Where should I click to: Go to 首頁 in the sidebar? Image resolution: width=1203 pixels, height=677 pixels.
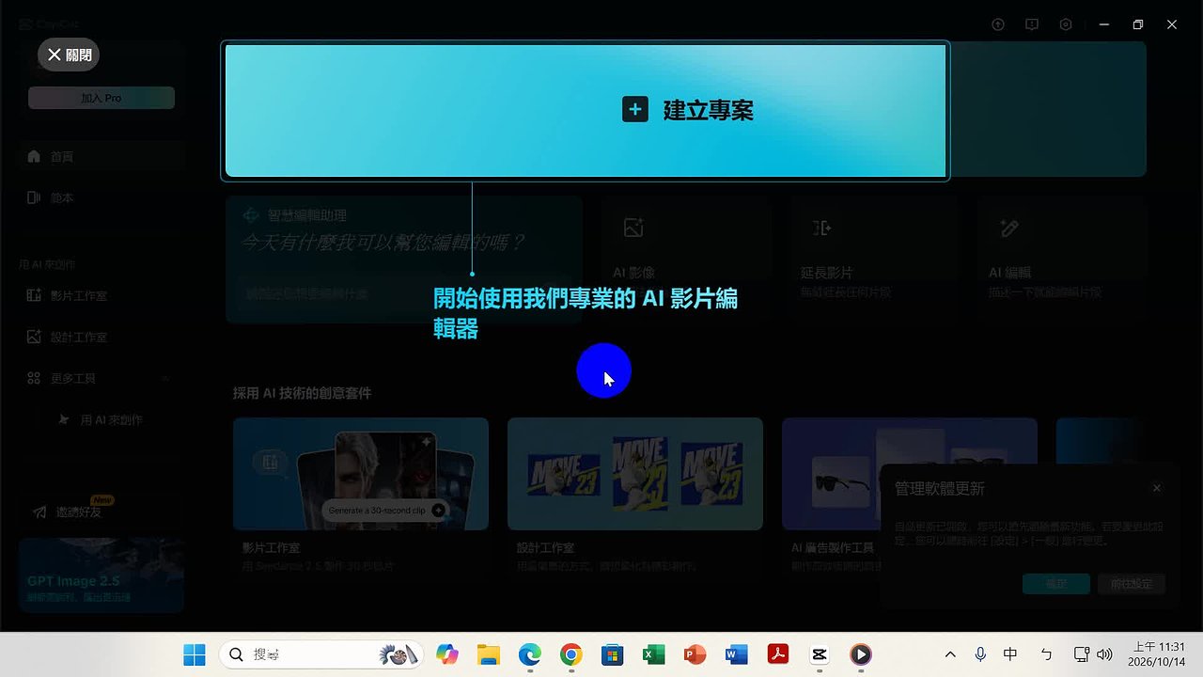click(x=102, y=156)
